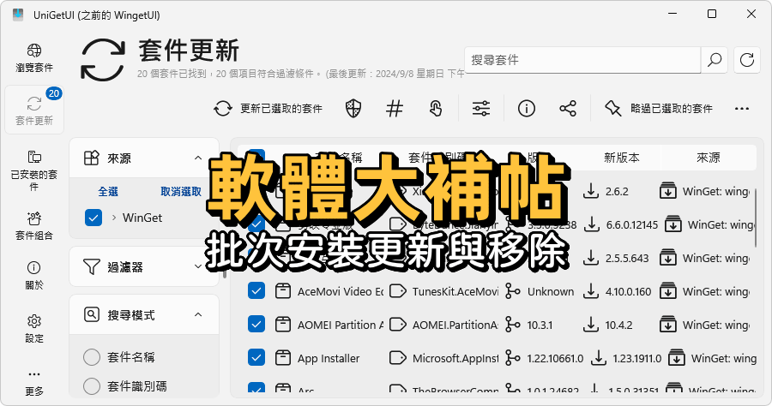Screen dimensions: 772x406
Task: Click the 全選 select all link
Action: (108, 192)
